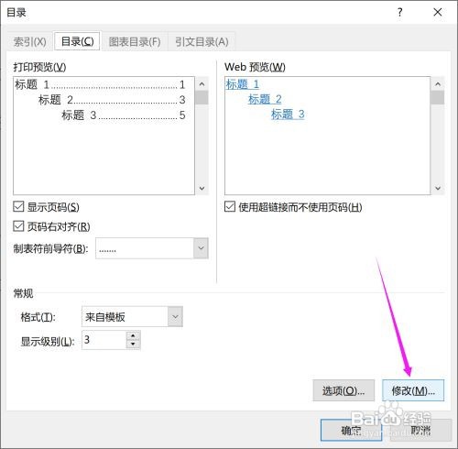This screenshot has width=458, height=449.
Task: Click the up arrow of Web 预览 scrollbar
Action: pos(438,84)
